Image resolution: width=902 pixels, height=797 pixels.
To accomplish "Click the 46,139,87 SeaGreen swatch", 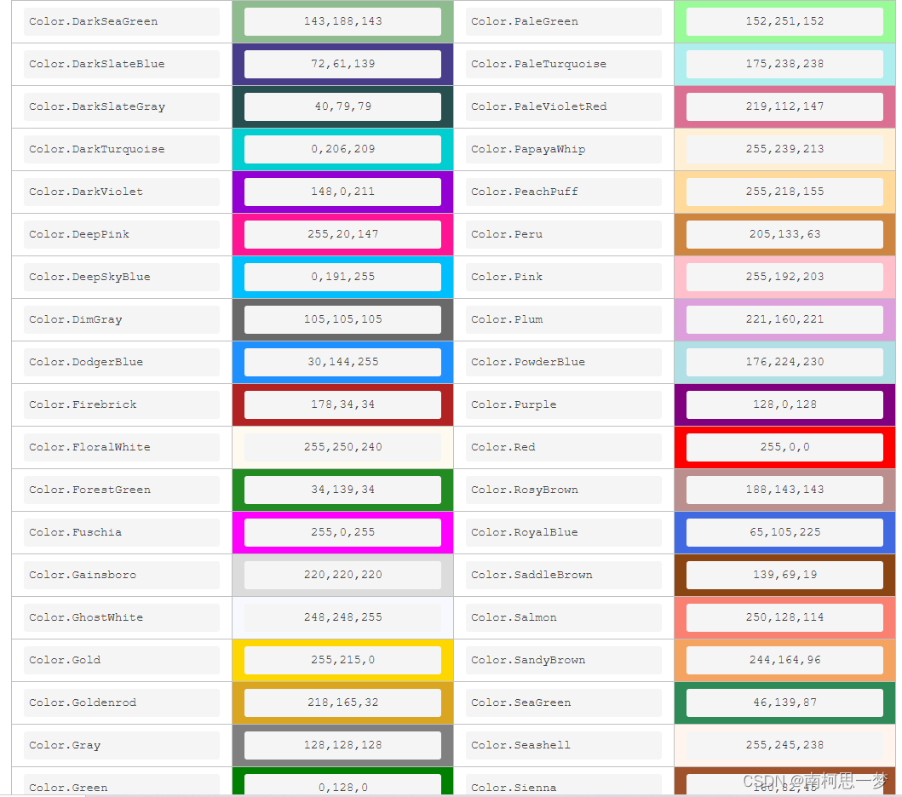I will point(784,702).
